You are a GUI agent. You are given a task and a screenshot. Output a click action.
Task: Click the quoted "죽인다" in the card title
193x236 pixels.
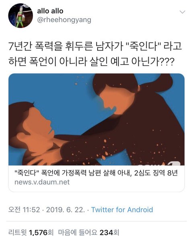[x=27, y=173]
